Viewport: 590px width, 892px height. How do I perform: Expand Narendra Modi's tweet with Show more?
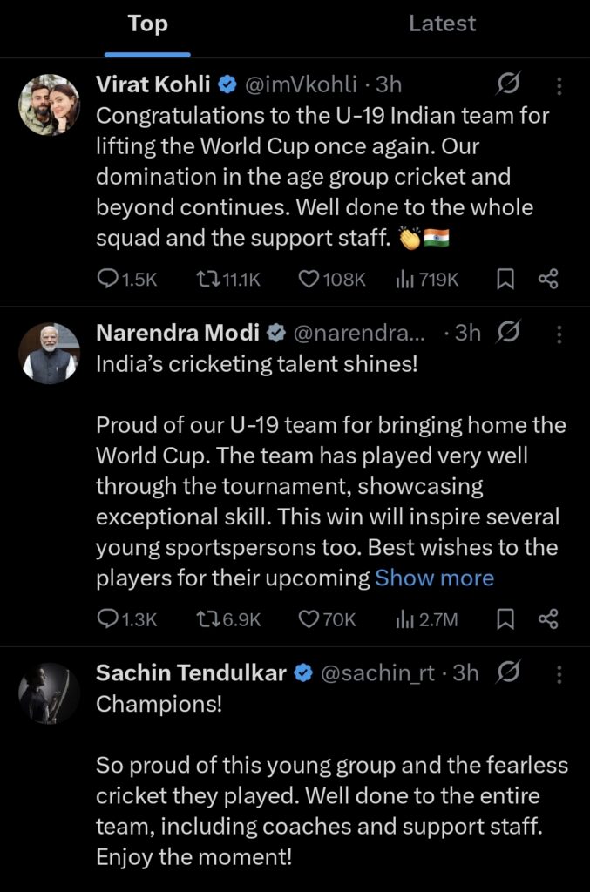(x=434, y=578)
